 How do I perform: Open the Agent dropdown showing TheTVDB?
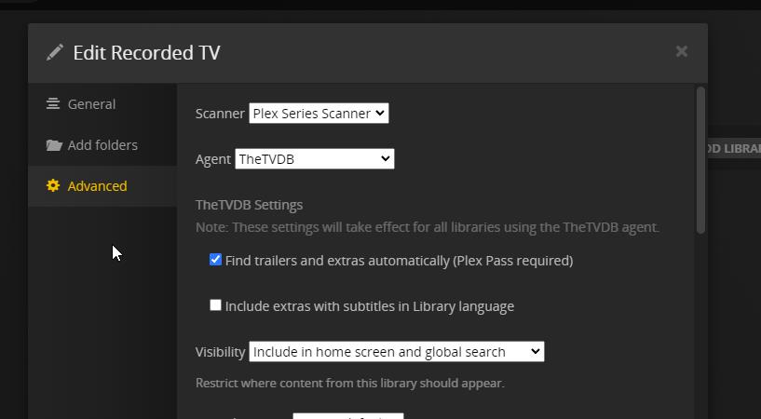(315, 159)
